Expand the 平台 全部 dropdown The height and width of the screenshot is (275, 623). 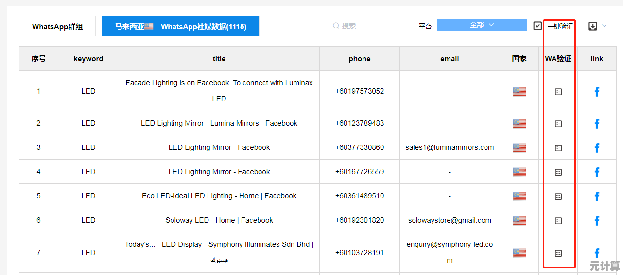482,25
